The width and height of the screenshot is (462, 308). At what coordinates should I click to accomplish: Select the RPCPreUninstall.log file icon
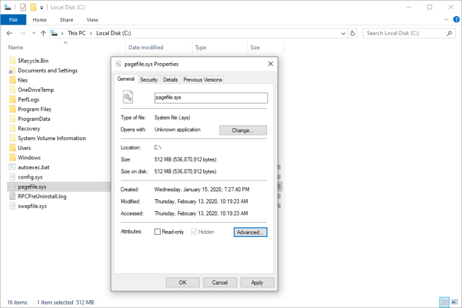13,196
